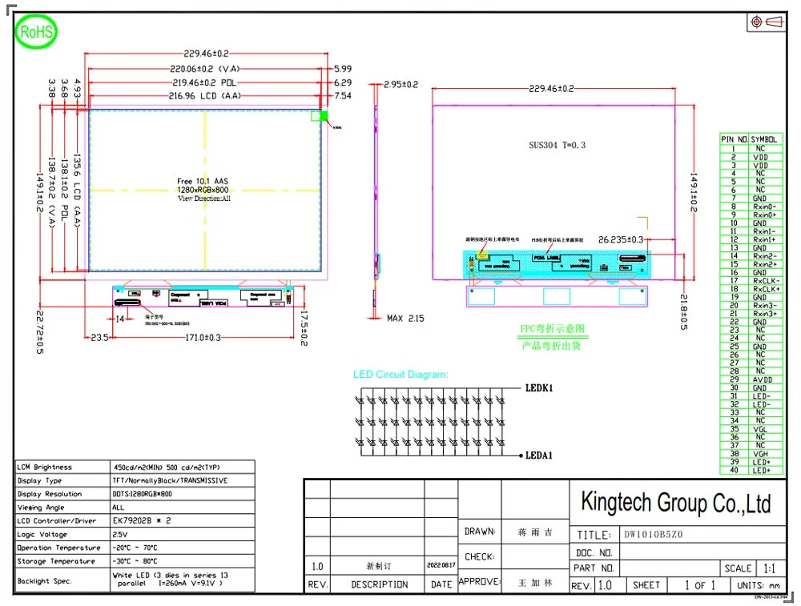Select the 135.6 LCD (A.A) vertical dimension
The height and width of the screenshot is (606, 801).
(77, 190)
